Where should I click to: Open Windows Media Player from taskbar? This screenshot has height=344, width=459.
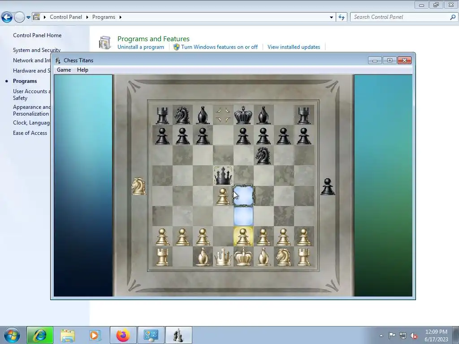[x=95, y=335]
